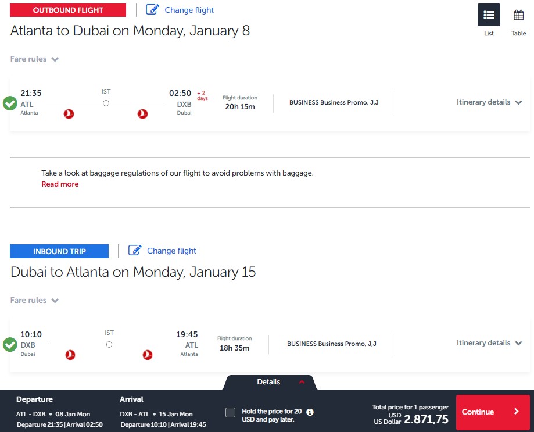Click first Turkish Airlines logo on outbound flight
534x432 pixels.
[69, 114]
